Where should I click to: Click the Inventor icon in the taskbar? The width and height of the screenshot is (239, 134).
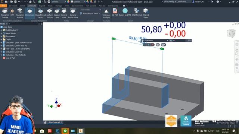81,131
